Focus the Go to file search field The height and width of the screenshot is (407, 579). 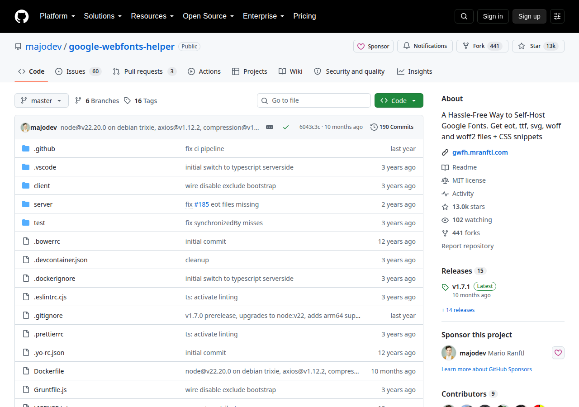click(x=314, y=100)
